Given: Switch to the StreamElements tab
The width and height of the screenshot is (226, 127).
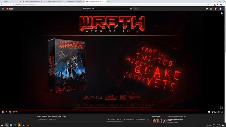Looking at the screenshot, I should tap(75, 1).
